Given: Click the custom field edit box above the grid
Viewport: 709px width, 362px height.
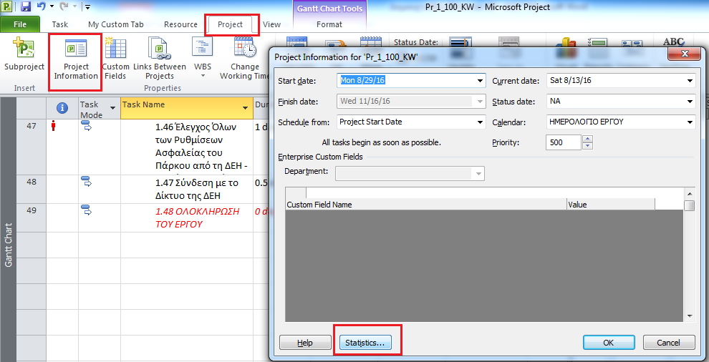Looking at the screenshot, I should pyautogui.click(x=493, y=193).
